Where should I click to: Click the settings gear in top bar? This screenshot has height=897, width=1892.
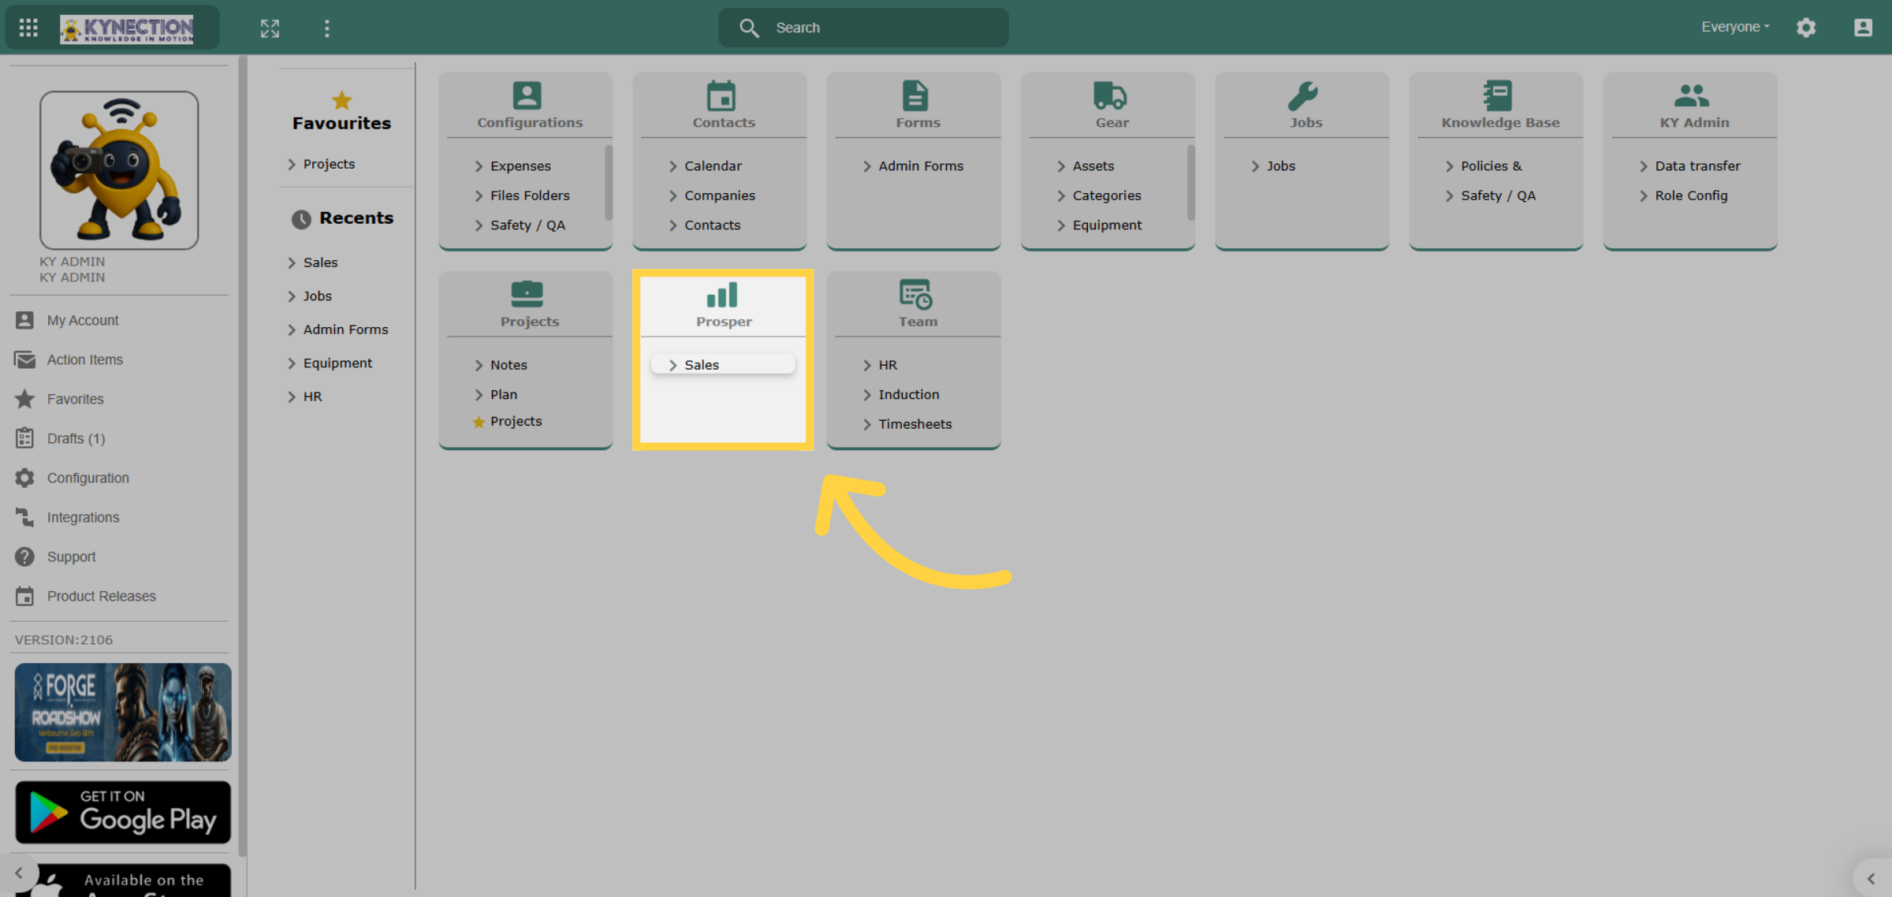tap(1806, 28)
